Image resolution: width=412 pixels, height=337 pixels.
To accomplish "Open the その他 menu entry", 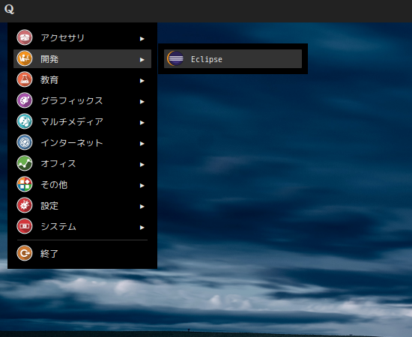I will 82,185.
